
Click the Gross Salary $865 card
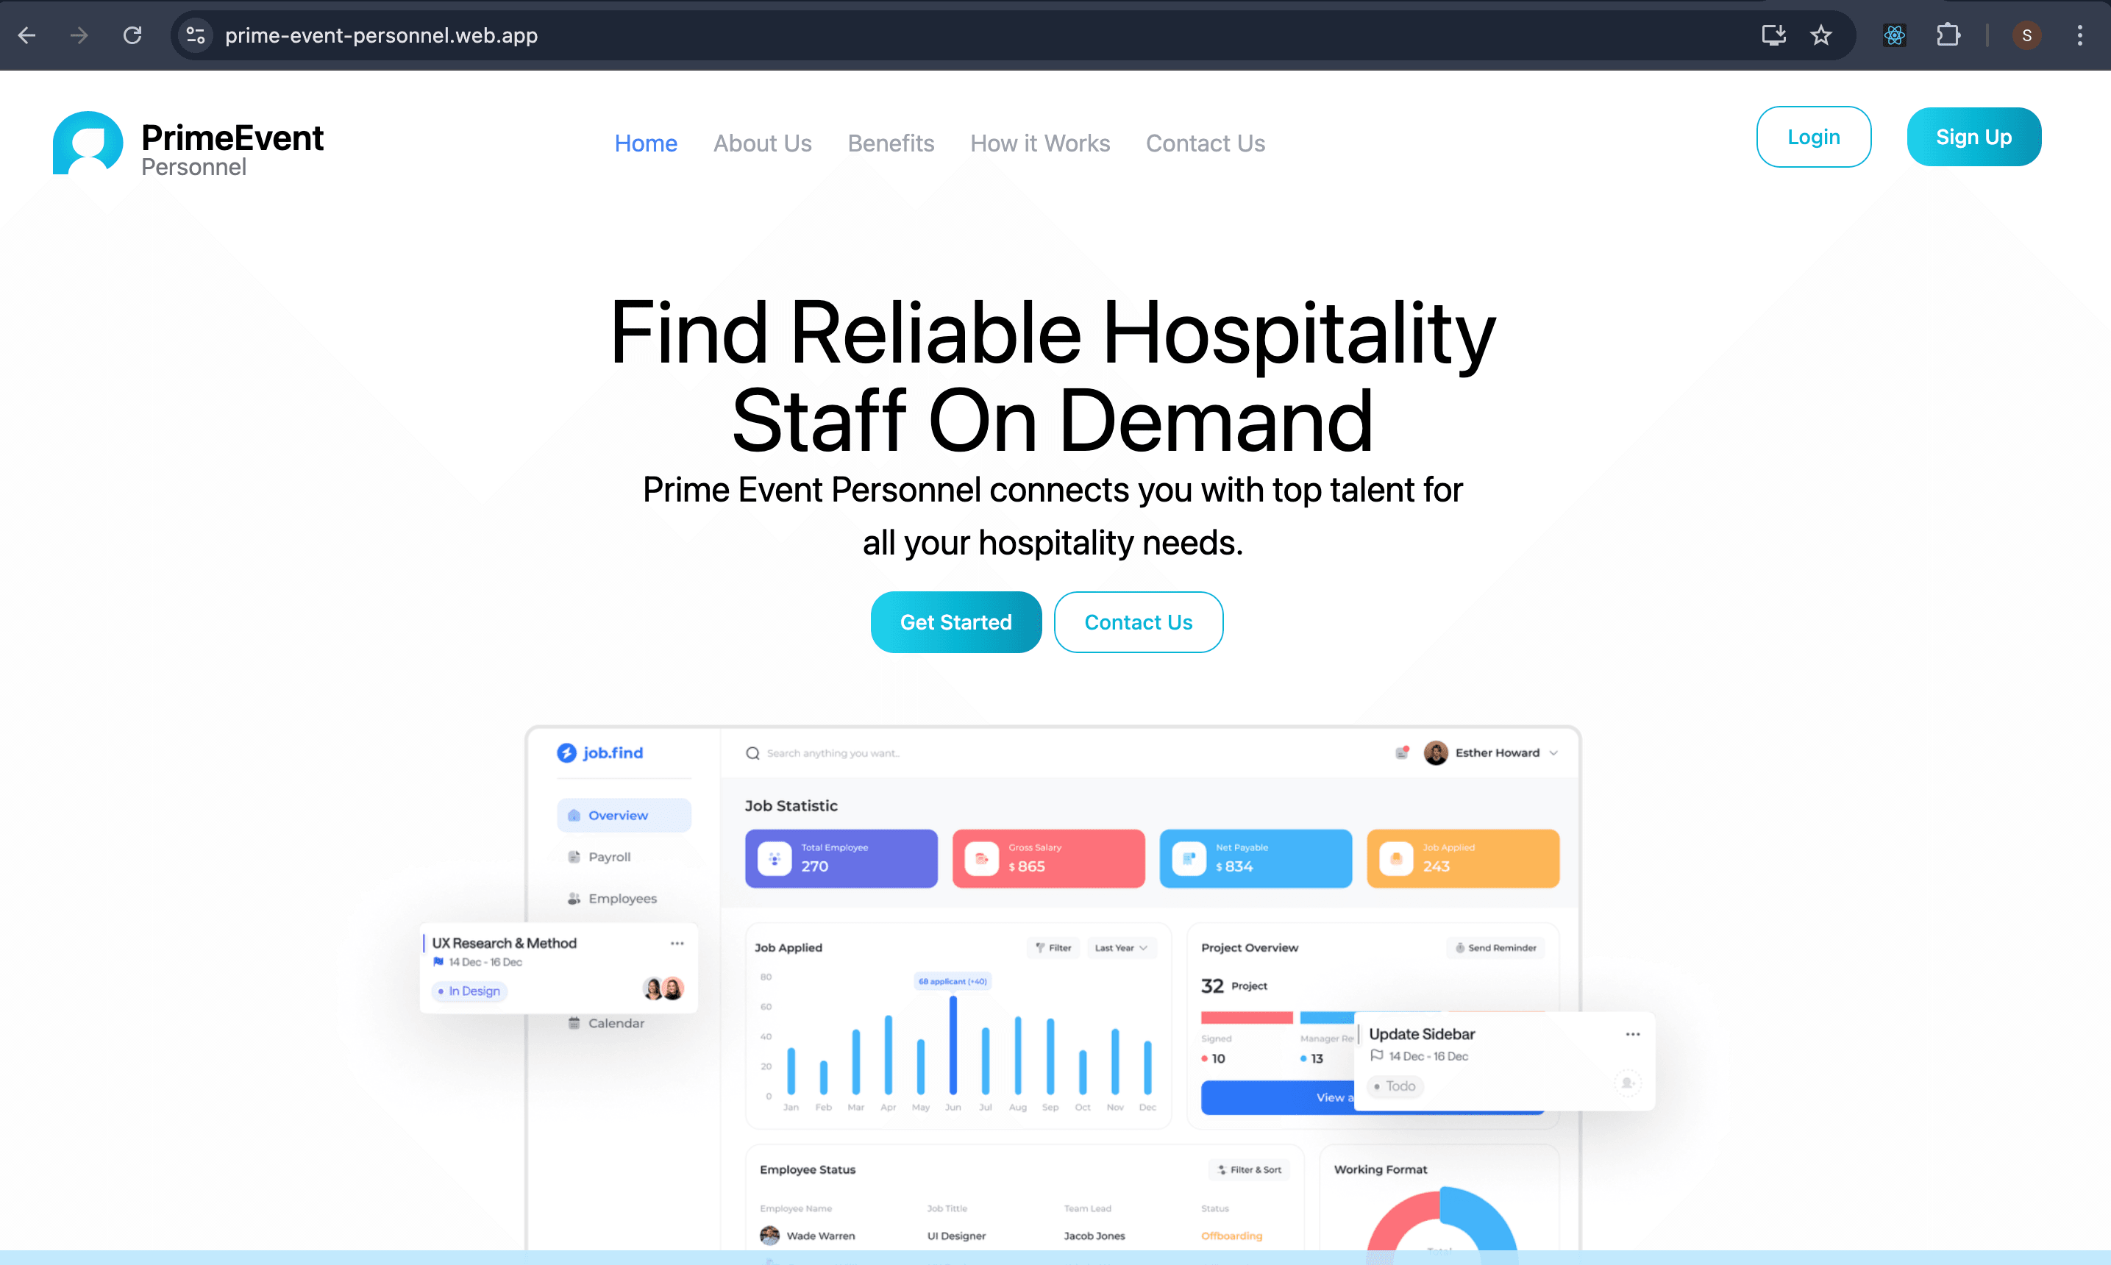(1048, 858)
